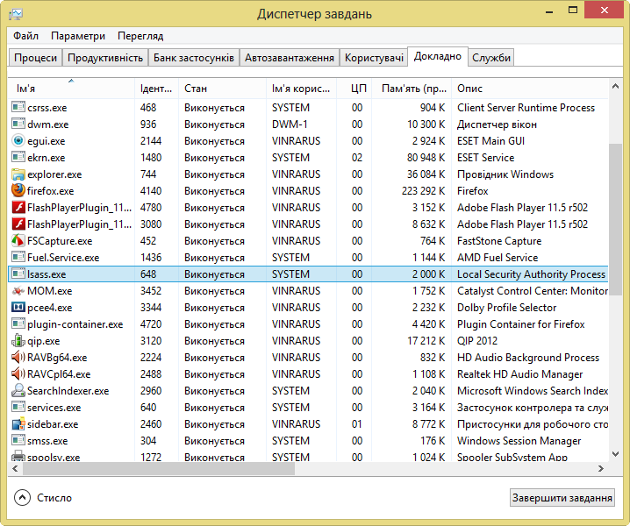Viewport: 630px width, 526px height.
Task: Switch to the Продуктивність tab
Action: point(105,58)
